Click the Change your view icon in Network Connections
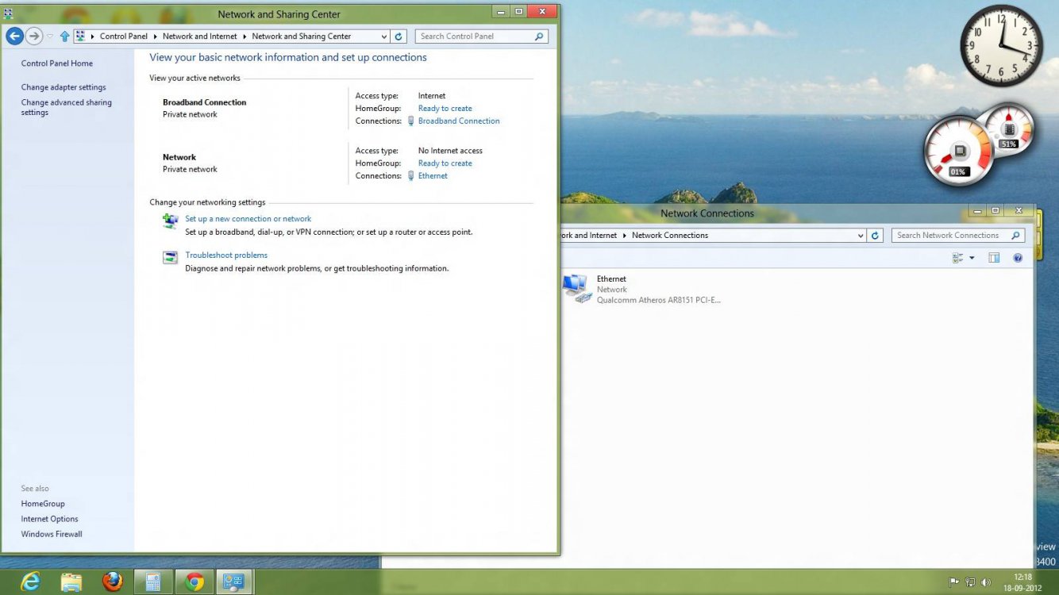The width and height of the screenshot is (1059, 595). coord(957,258)
